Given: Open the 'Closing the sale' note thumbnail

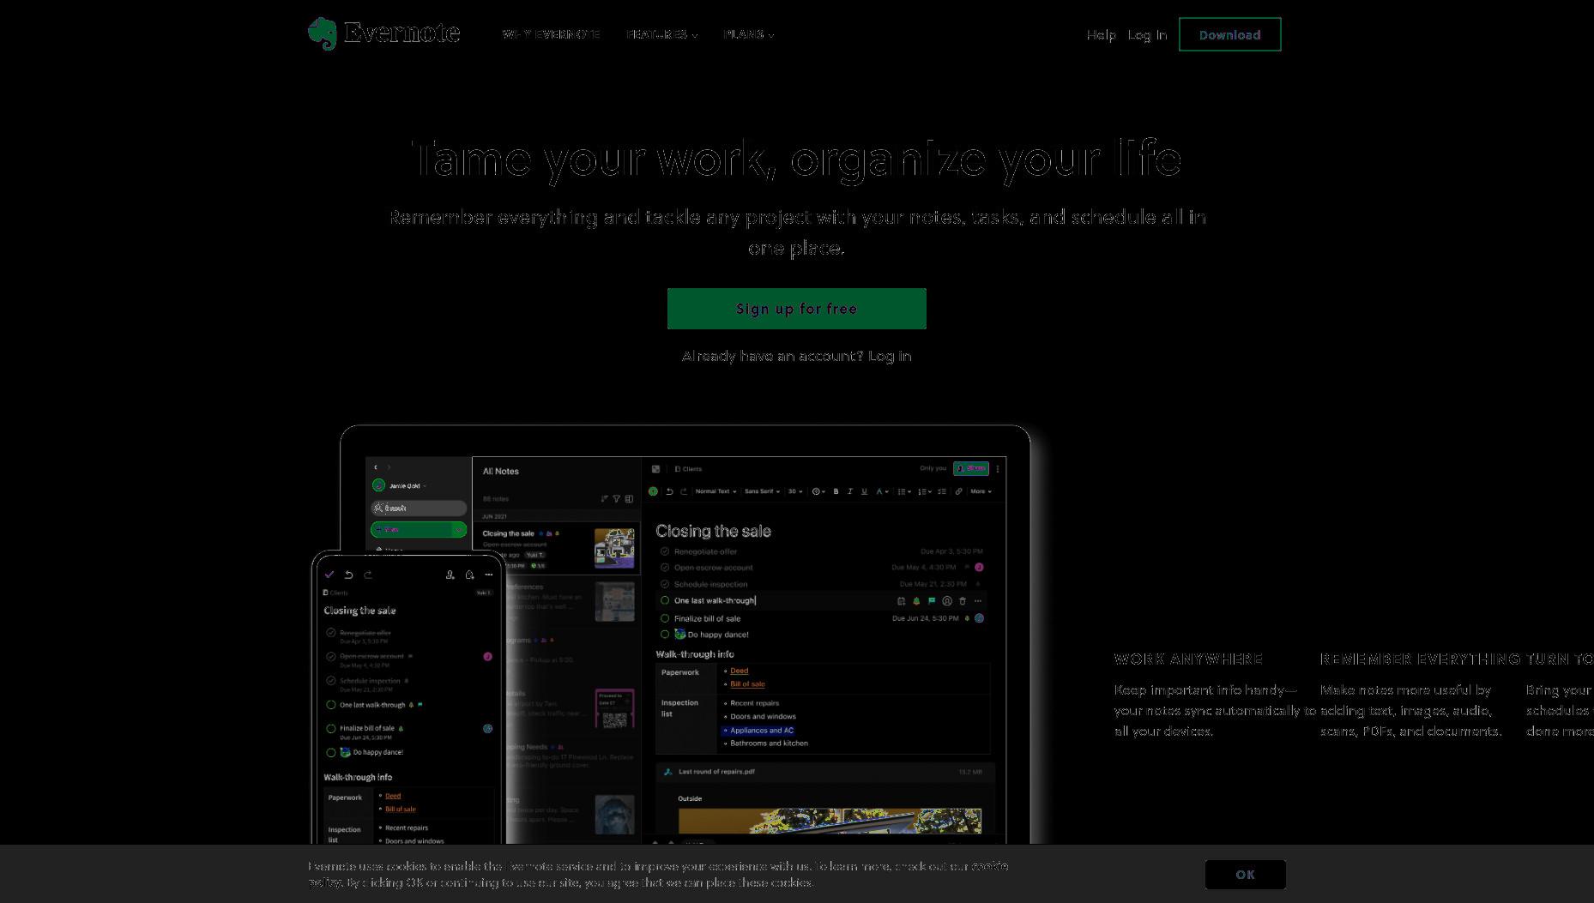Looking at the screenshot, I should coord(614,549).
